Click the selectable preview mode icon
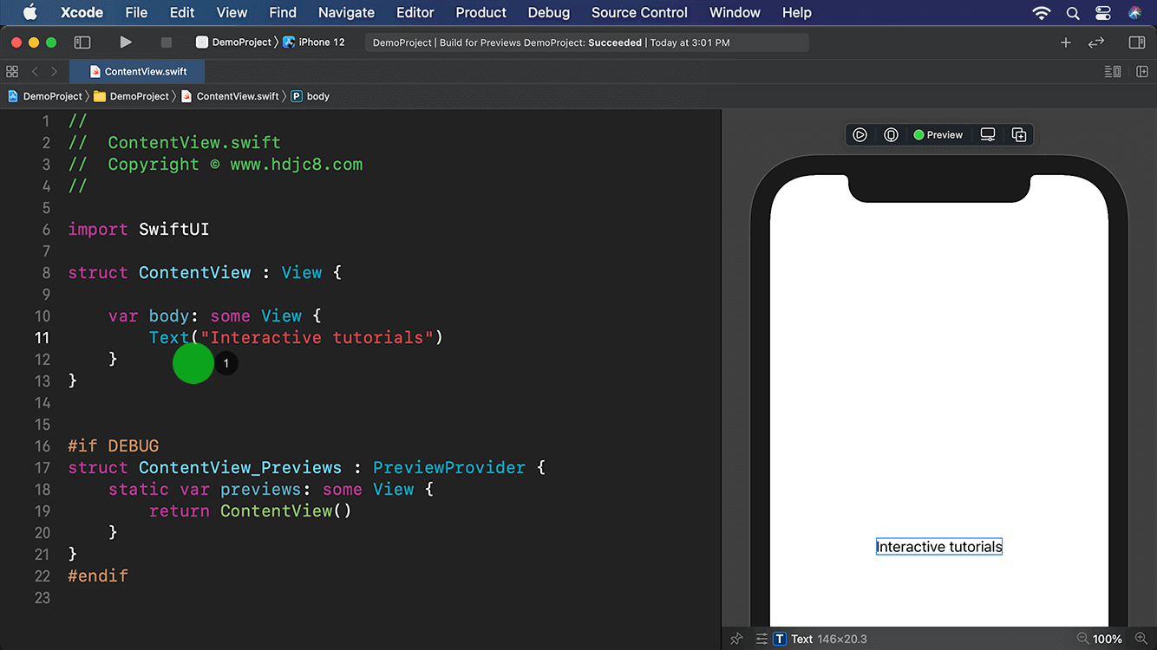This screenshot has height=650, width=1157. [891, 134]
